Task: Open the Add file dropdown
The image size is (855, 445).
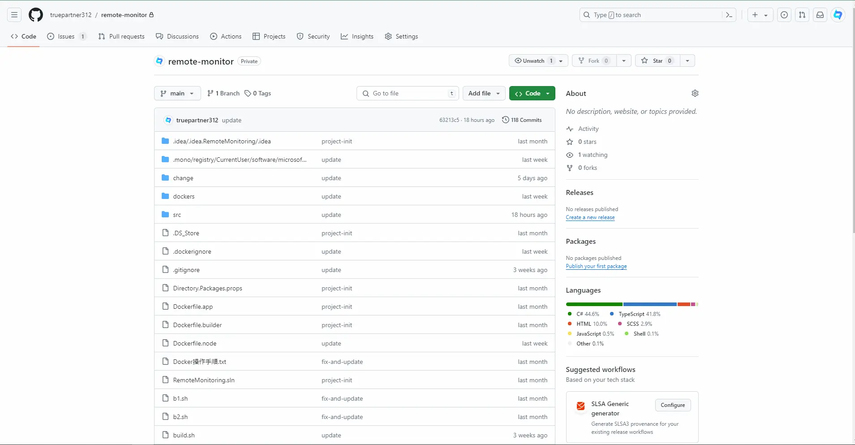Action: 484,93
